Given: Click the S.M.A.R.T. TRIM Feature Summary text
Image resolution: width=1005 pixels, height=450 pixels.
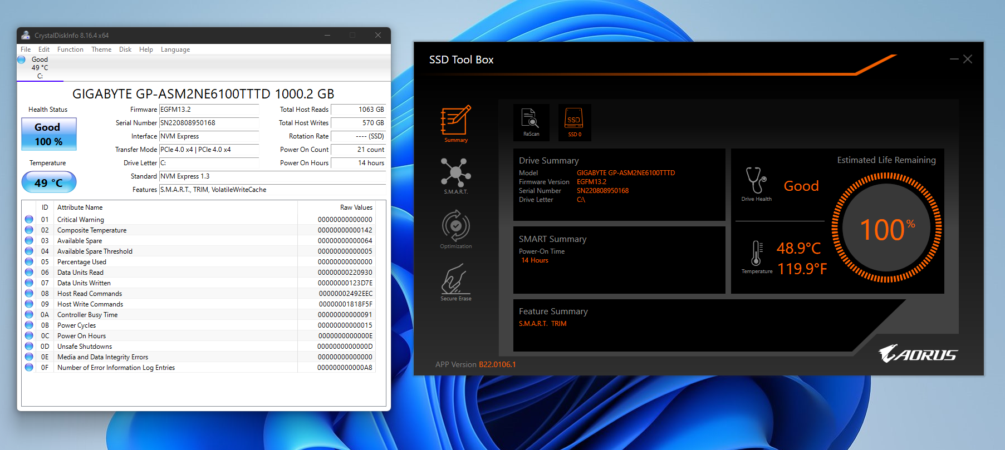Looking at the screenshot, I should (x=543, y=324).
